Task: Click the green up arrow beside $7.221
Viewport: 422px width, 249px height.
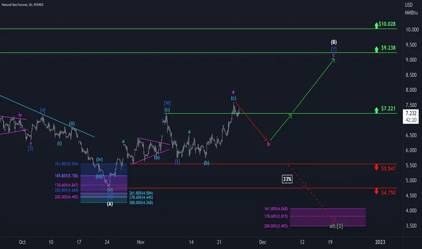Action: [x=376, y=110]
